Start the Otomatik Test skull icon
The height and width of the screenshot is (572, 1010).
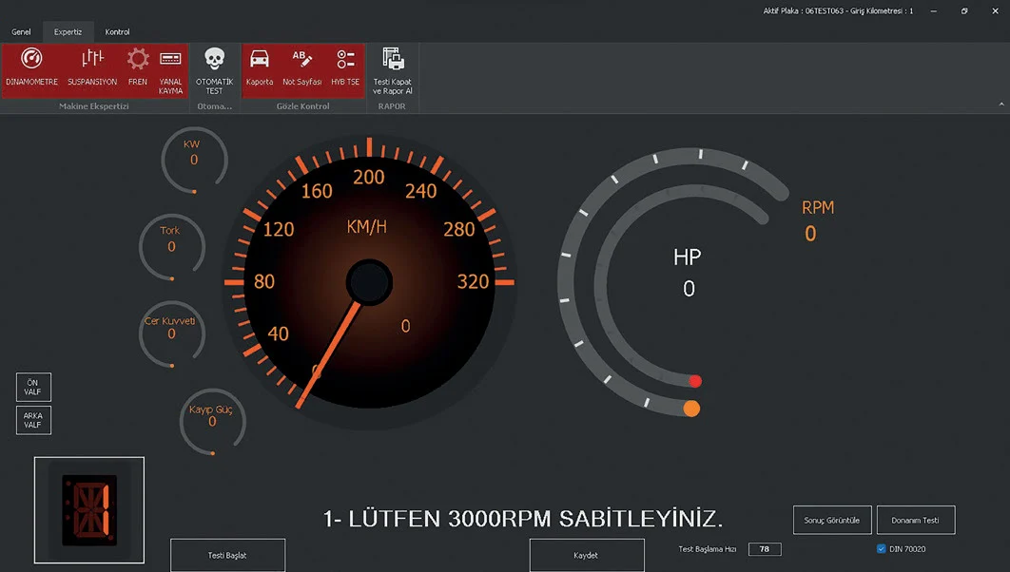[215, 70]
